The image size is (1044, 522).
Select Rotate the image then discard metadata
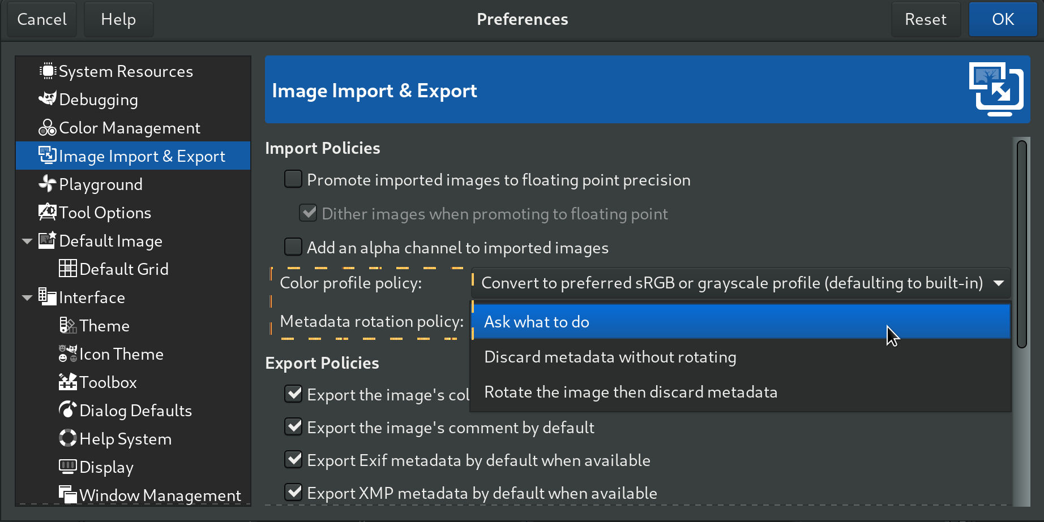[x=630, y=391]
